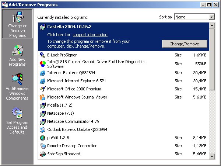Select SafeSign Standard entry
This screenshot has height=166, width=221.
tap(123, 154)
